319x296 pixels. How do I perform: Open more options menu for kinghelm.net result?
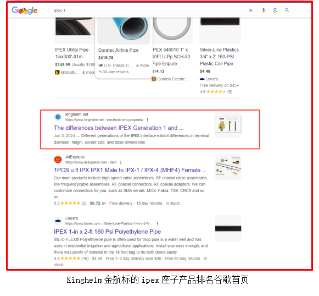click(148, 120)
